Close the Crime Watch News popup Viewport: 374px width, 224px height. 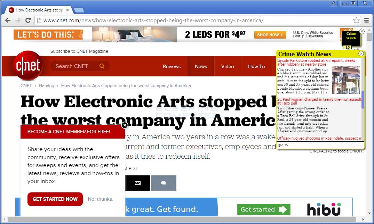click(x=361, y=53)
